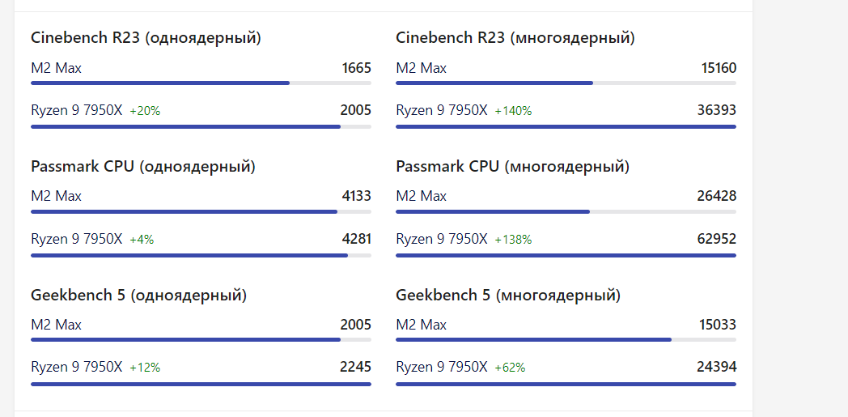848x417 pixels.
Task: Select the 24394 Geekbench score
Action: point(717,367)
